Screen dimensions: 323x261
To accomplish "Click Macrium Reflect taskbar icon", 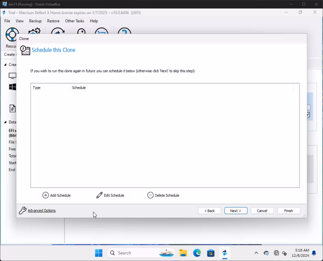I will click(225, 253).
